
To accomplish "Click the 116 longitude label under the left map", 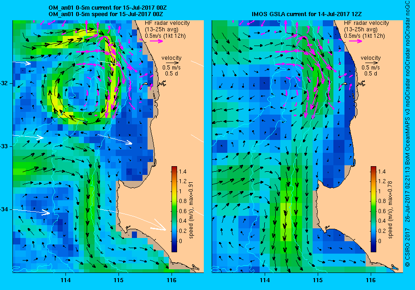I will (172, 280).
